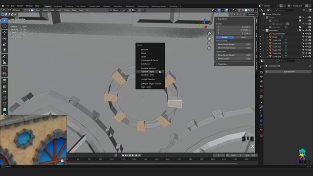Image resolution: width=313 pixels, height=176 pixels.
Task: Select the Transform tool
Action: (4, 50)
